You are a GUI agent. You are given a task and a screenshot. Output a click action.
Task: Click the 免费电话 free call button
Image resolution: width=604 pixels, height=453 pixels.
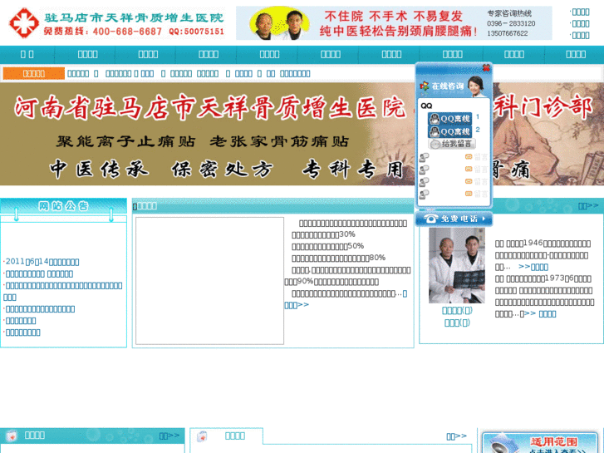point(454,219)
